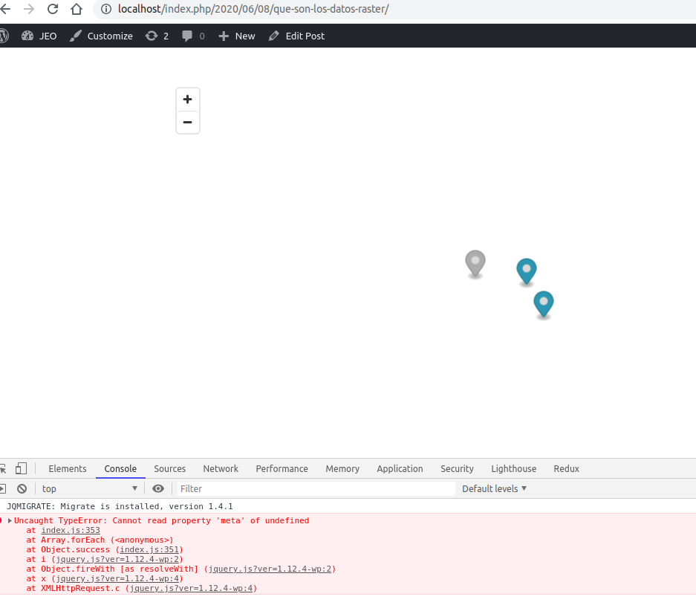This screenshot has height=614, width=696.
Task: Open the JEO site dashboard menu
Action: pyautogui.click(x=39, y=36)
